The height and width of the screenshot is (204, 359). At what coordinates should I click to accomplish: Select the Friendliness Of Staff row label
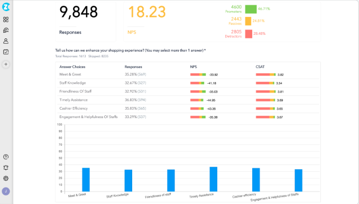tap(75, 91)
